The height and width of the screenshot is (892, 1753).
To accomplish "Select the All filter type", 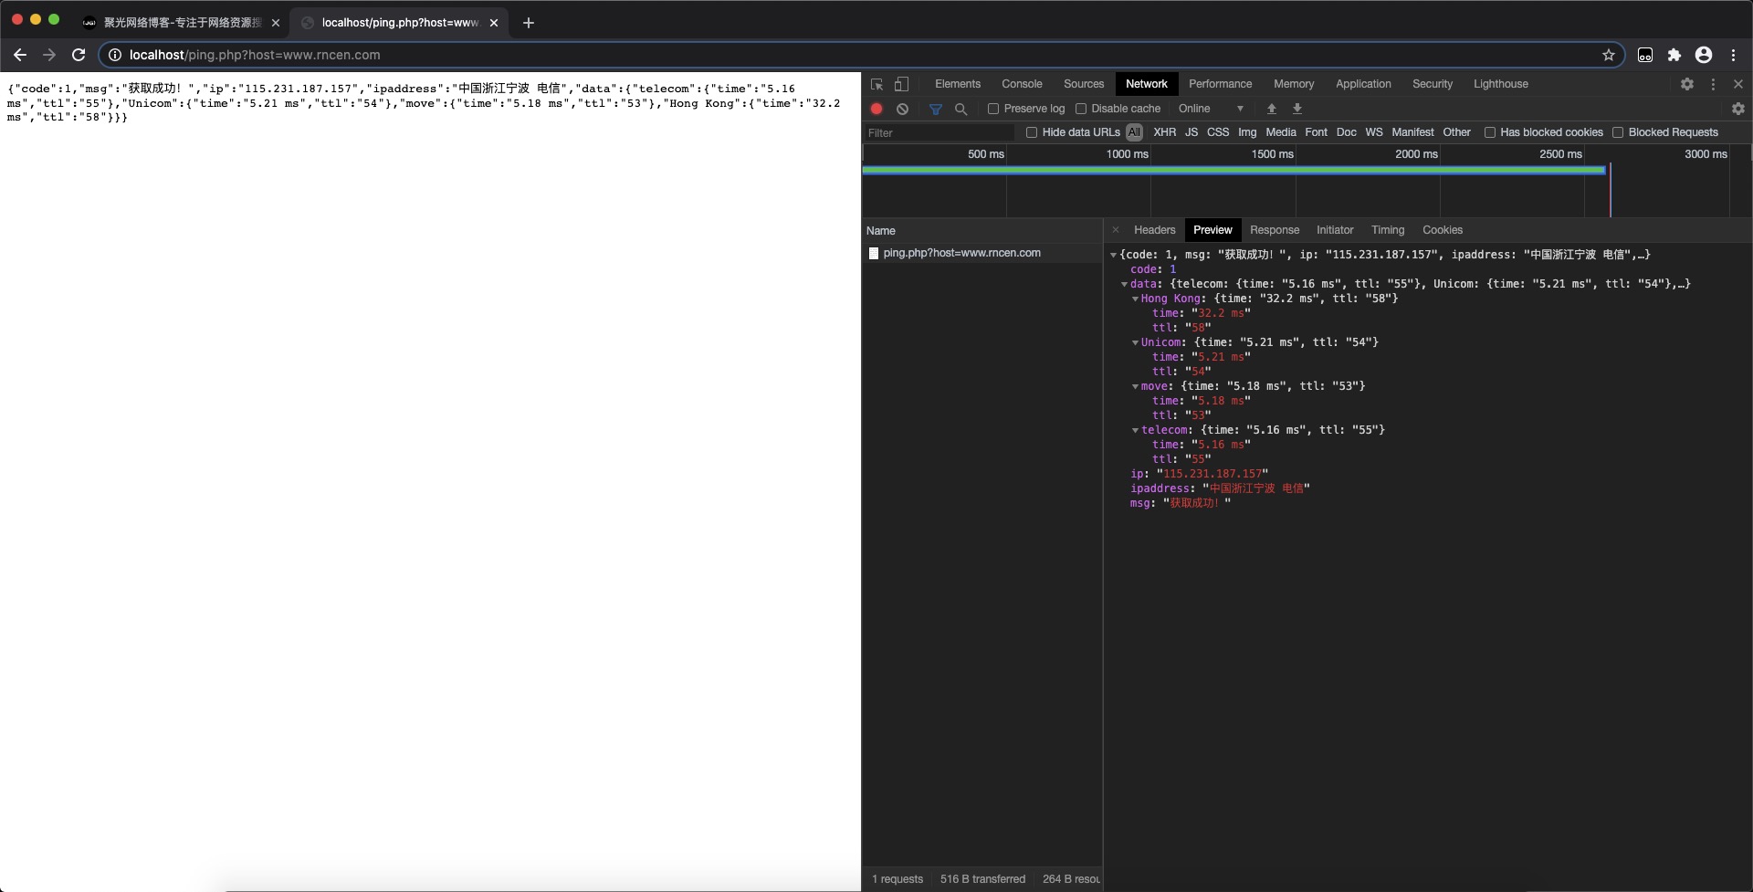I will [x=1134, y=132].
